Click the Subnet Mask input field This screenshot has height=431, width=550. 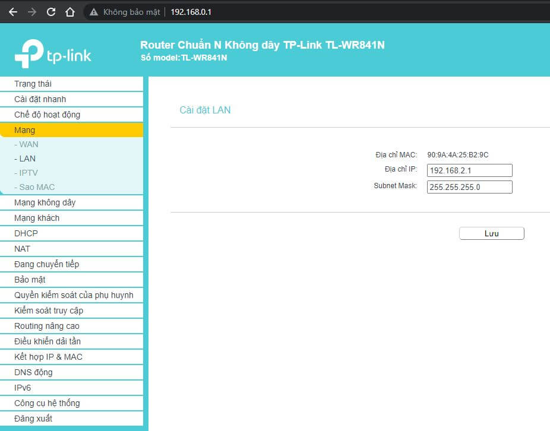tap(469, 187)
